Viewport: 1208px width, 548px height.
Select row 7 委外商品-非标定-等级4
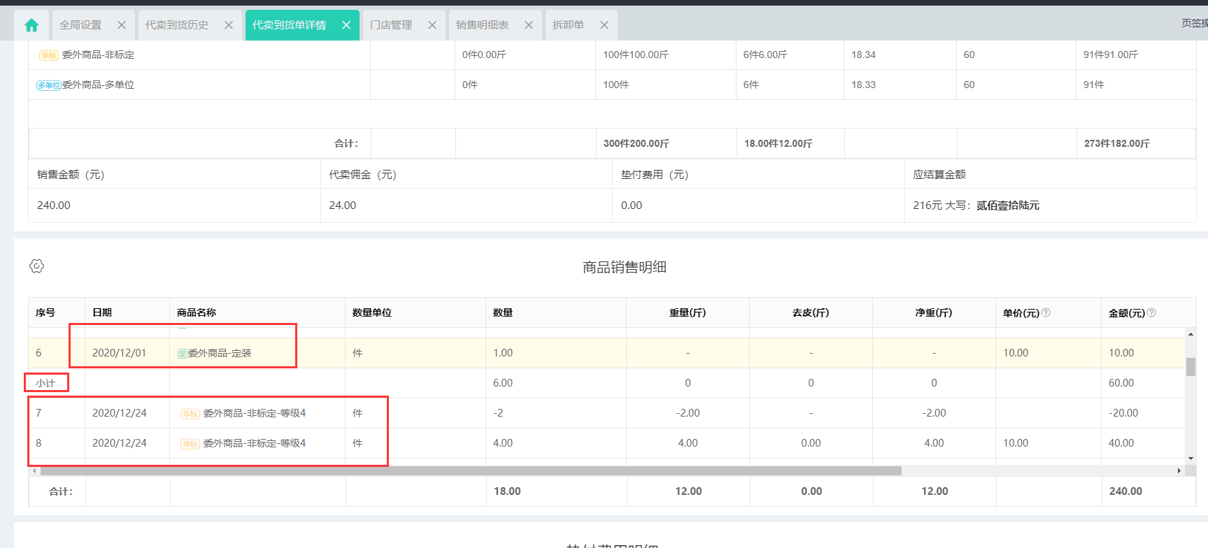coord(255,413)
